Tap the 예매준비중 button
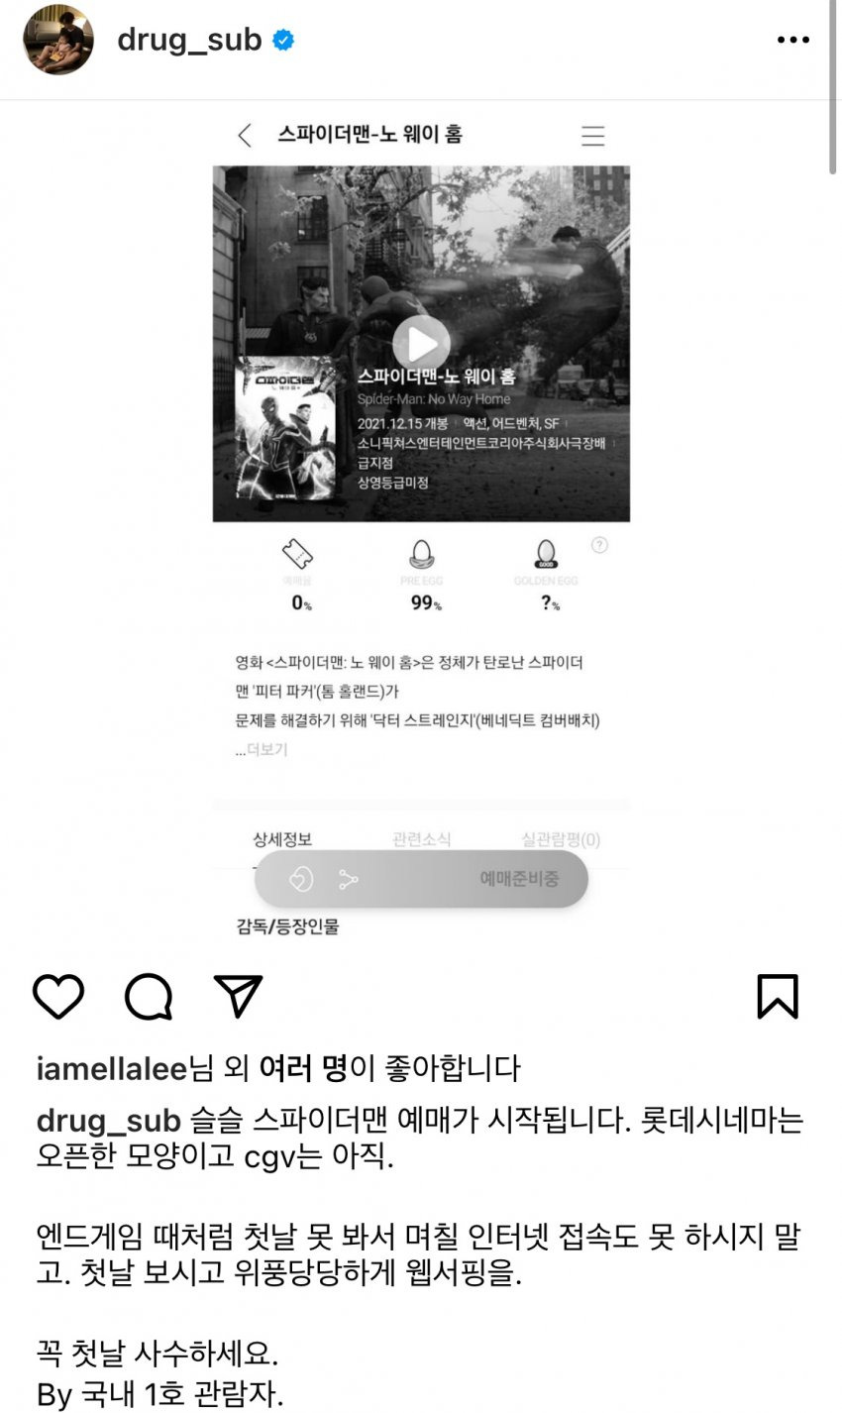 click(519, 878)
